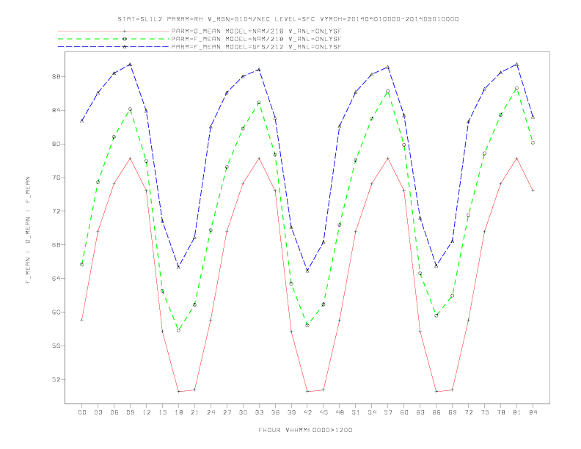Screen dimensions: 581x449
Task: Click the x-axis tick label 27
Action: coord(227,412)
